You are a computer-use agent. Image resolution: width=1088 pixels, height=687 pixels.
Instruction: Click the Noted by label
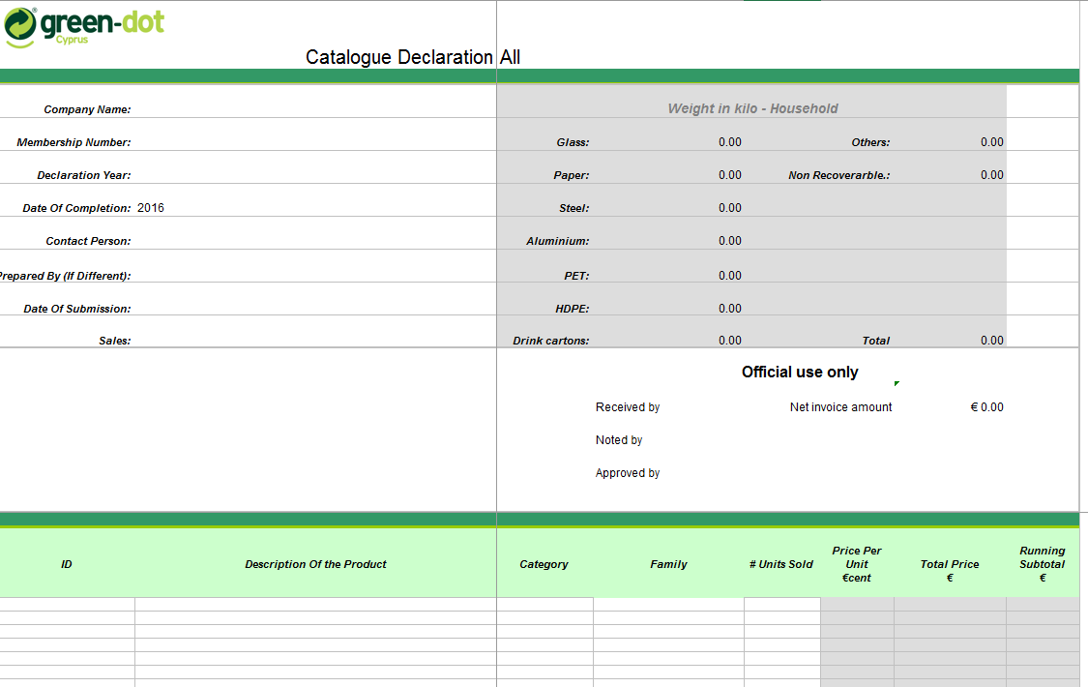click(619, 440)
